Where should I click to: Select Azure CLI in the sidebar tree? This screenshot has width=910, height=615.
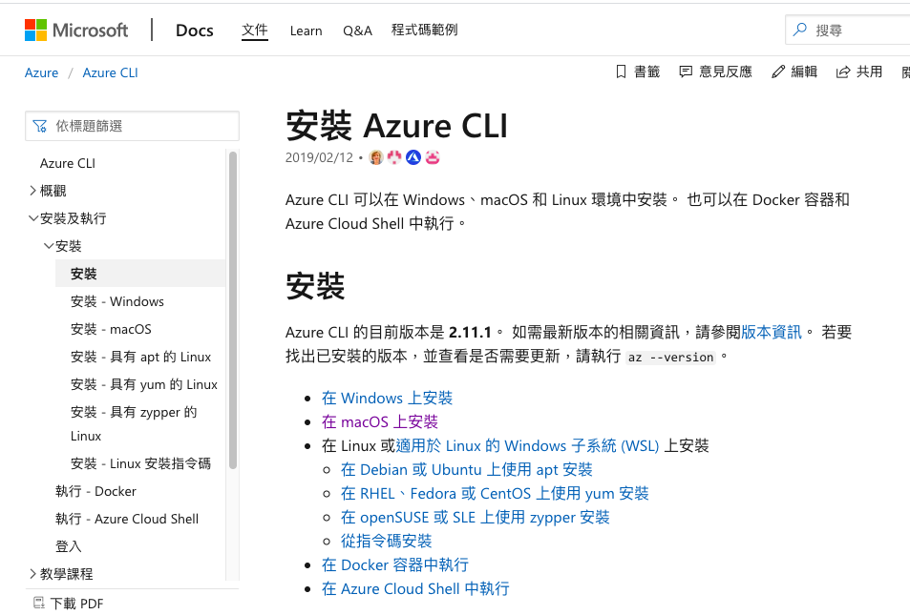[68, 163]
